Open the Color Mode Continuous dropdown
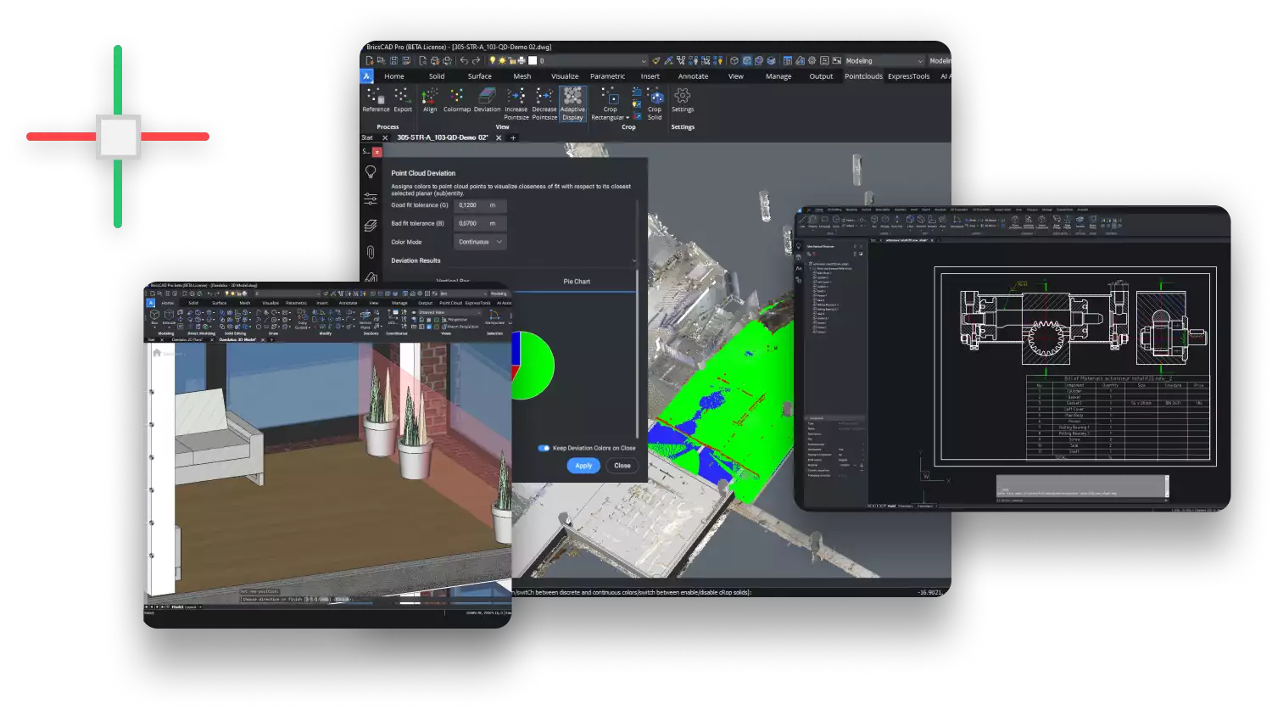 (480, 242)
